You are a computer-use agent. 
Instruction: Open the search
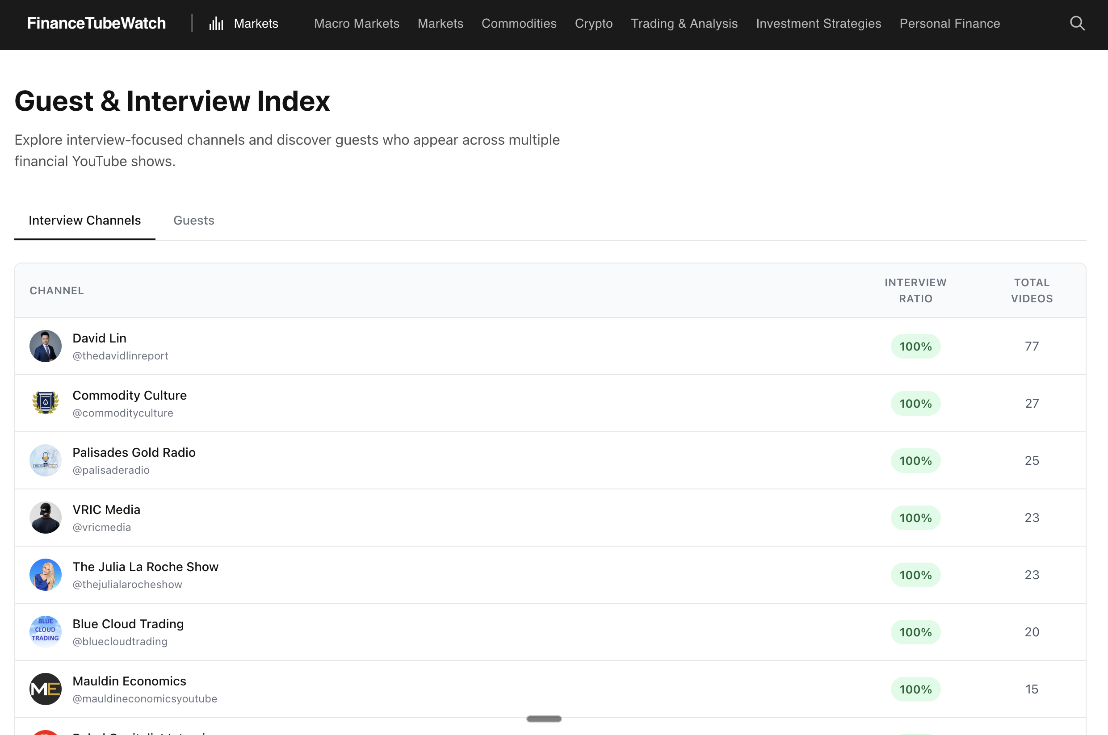(1077, 23)
